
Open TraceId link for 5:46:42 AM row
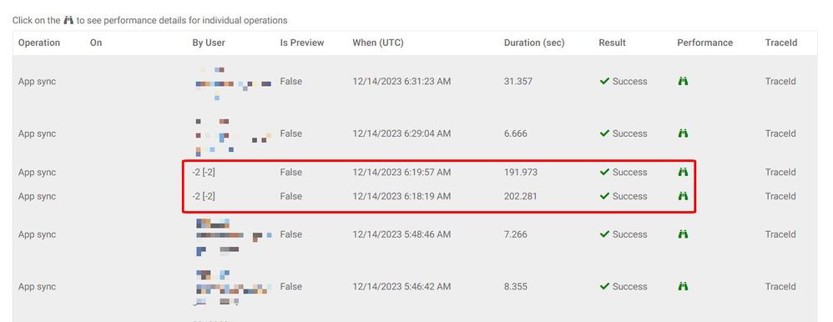click(x=780, y=286)
